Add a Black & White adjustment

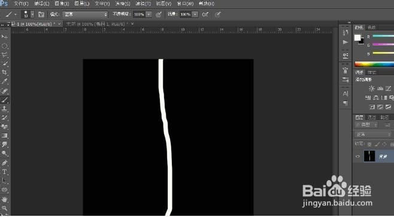click(x=384, y=97)
